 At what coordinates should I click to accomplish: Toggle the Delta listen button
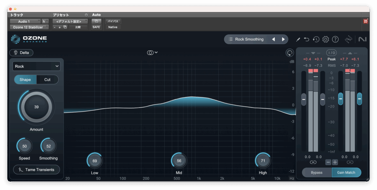pos(21,52)
